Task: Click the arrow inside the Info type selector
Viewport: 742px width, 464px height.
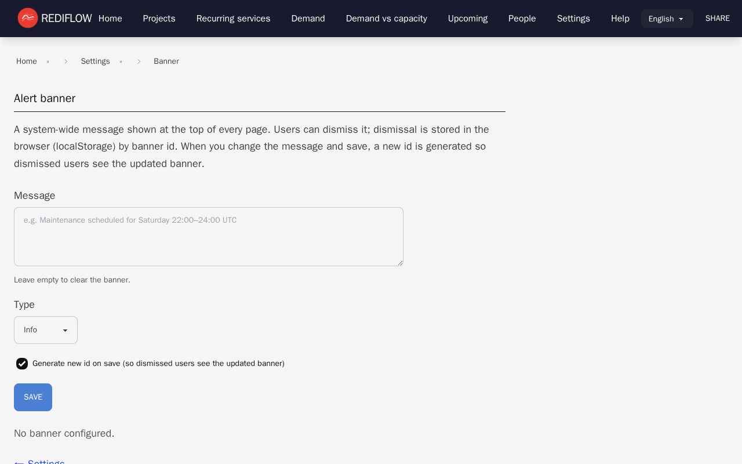Action: click(65, 329)
